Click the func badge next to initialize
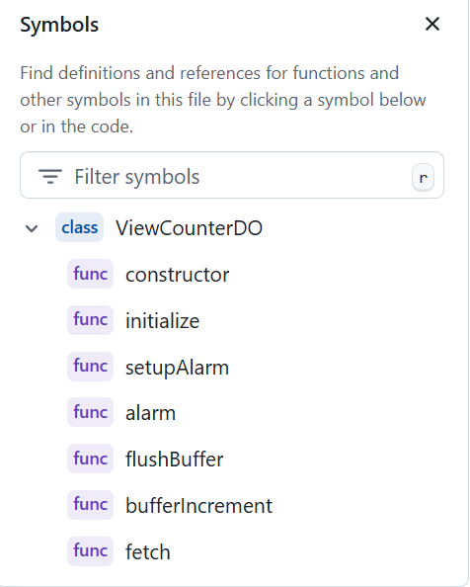The height and width of the screenshot is (587, 470). tap(90, 320)
